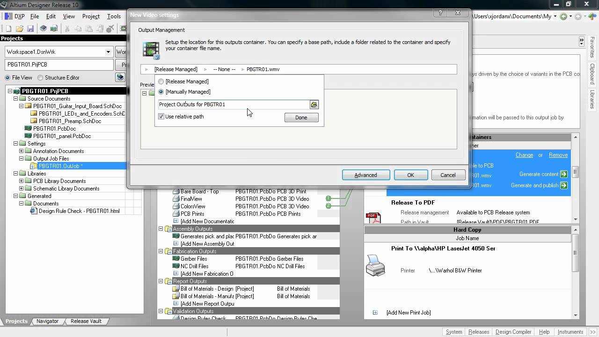This screenshot has width=599, height=337.
Task: Click the grey Forward navigation arrow
Action: tap(578, 16)
